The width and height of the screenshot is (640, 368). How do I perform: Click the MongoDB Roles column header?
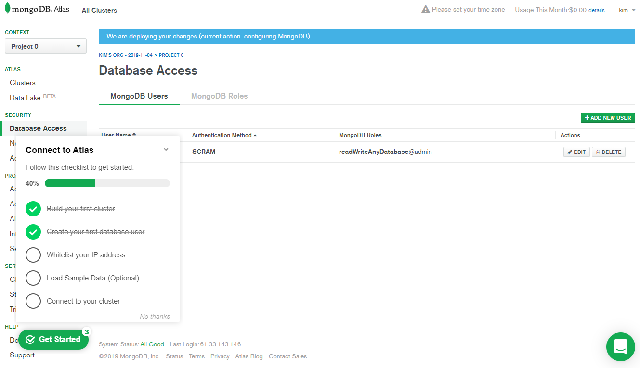click(360, 135)
